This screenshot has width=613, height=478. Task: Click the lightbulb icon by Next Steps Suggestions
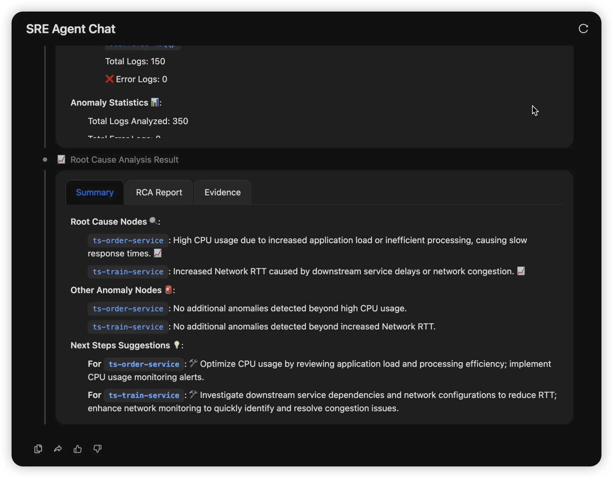[x=177, y=345]
